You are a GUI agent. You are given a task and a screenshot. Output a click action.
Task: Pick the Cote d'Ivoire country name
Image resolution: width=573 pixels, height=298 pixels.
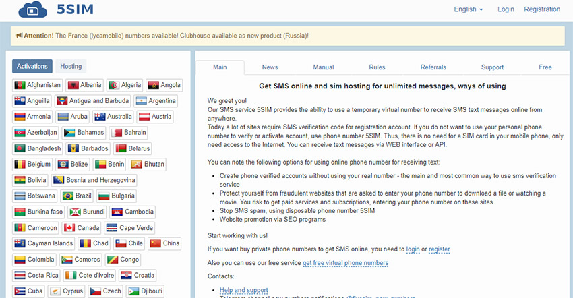[96, 275]
